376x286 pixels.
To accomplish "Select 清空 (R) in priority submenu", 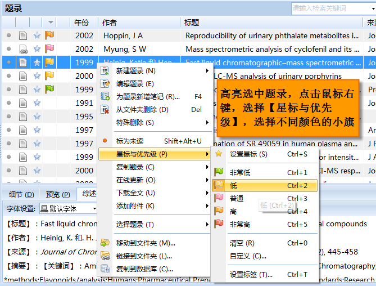I will (265, 243).
